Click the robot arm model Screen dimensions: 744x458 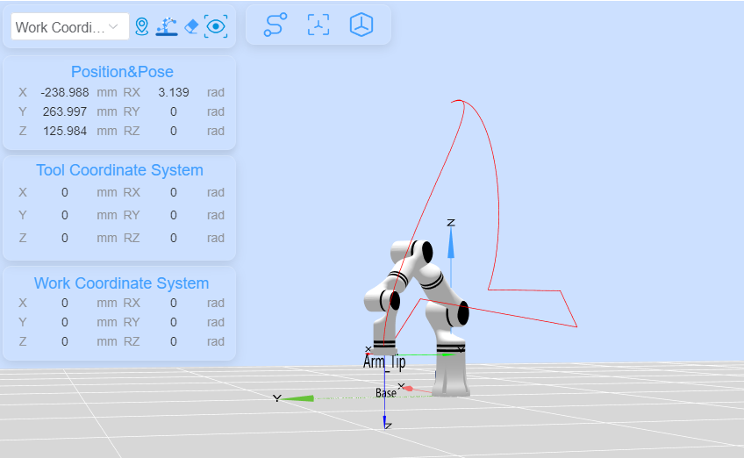click(418, 317)
